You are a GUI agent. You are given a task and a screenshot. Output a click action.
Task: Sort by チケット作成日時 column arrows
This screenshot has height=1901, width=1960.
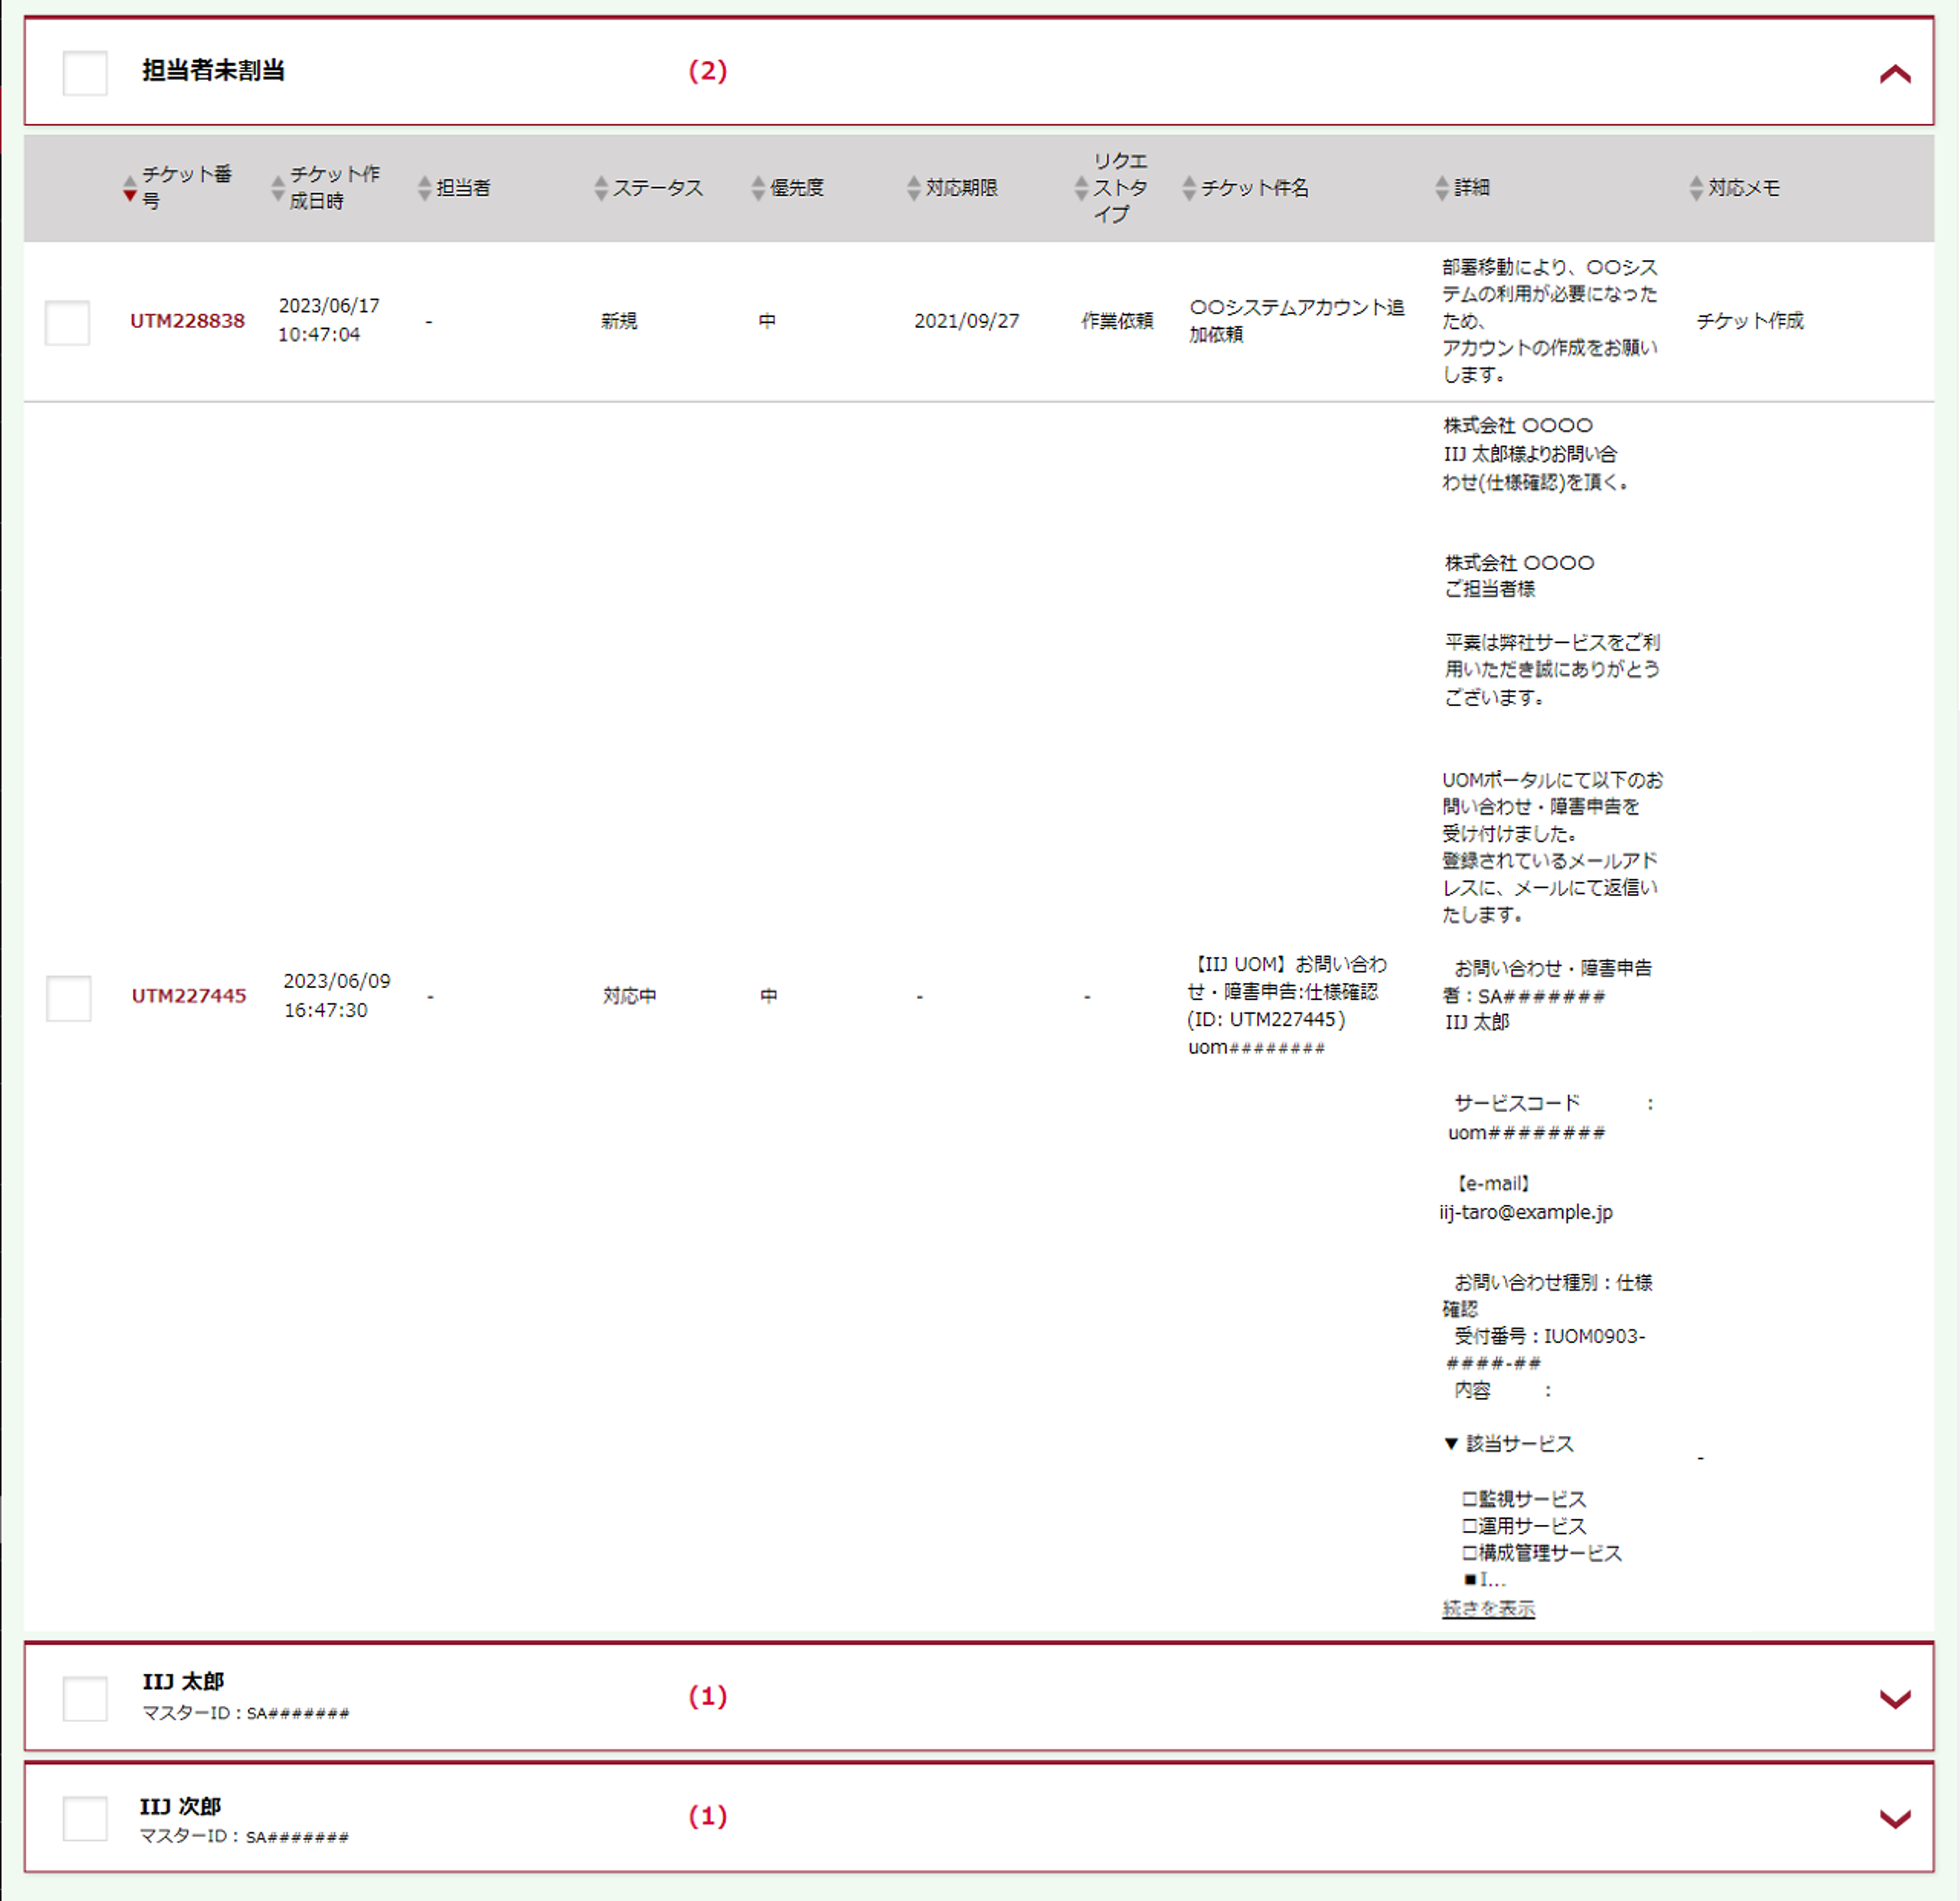278,188
